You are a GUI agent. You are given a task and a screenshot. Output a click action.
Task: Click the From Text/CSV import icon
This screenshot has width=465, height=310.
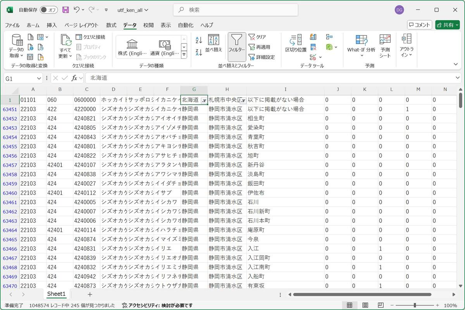tap(31, 37)
